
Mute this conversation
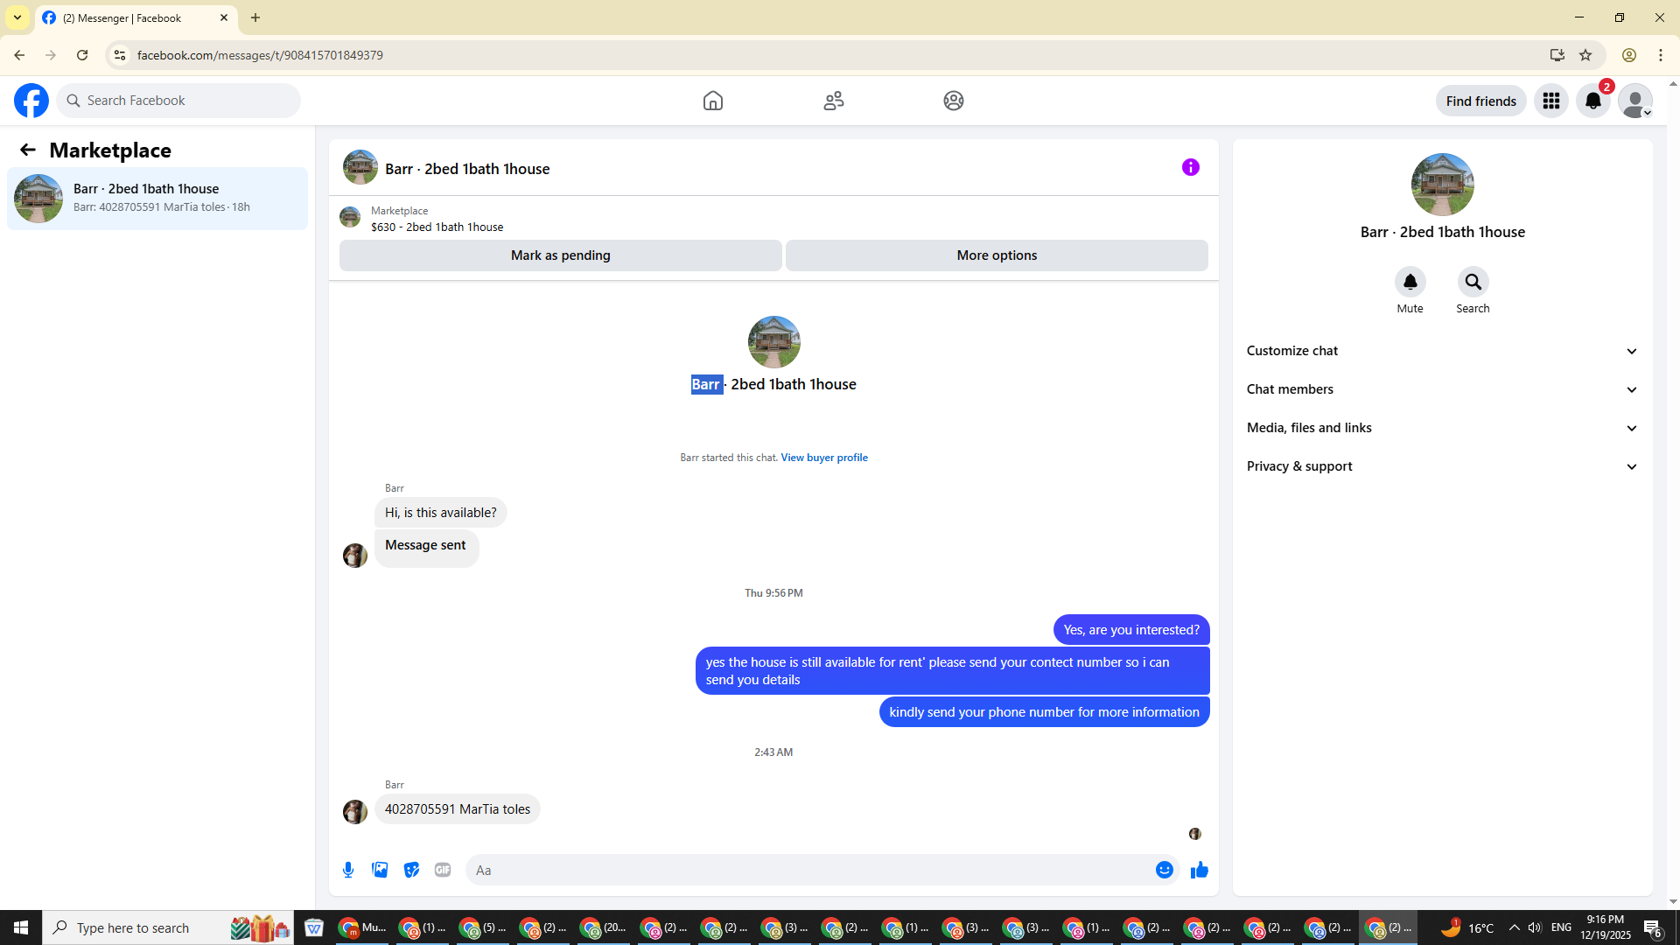pyautogui.click(x=1410, y=282)
